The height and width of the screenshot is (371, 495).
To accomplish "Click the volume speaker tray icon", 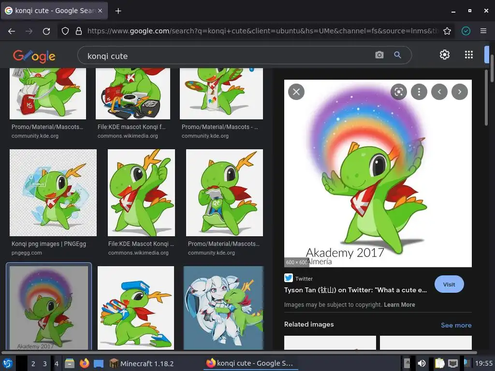I will pyautogui.click(x=422, y=363).
